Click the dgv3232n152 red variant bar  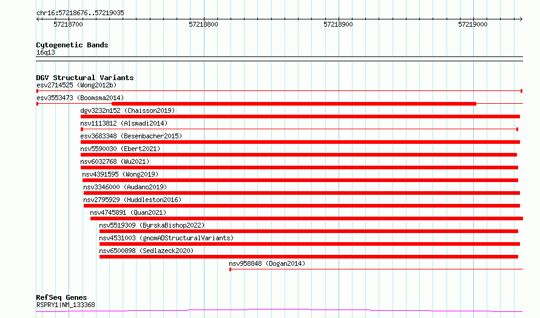[300, 117]
